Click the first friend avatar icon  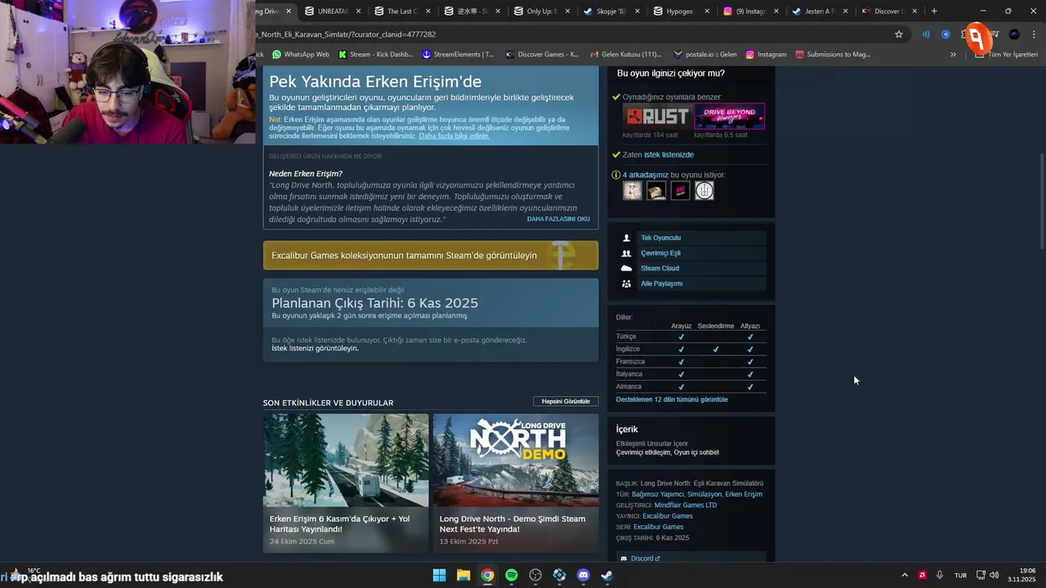(x=633, y=190)
